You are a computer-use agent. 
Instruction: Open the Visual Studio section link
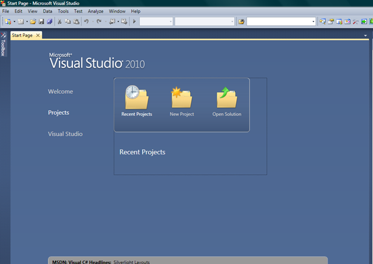[x=65, y=134]
